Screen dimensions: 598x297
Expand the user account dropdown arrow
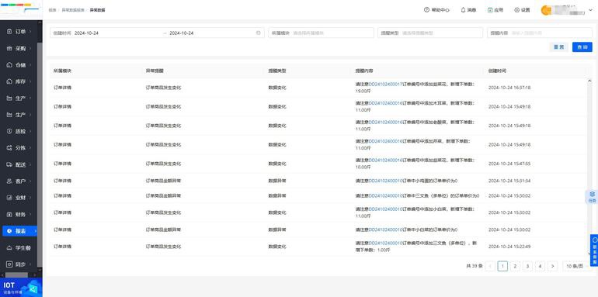[x=591, y=11]
